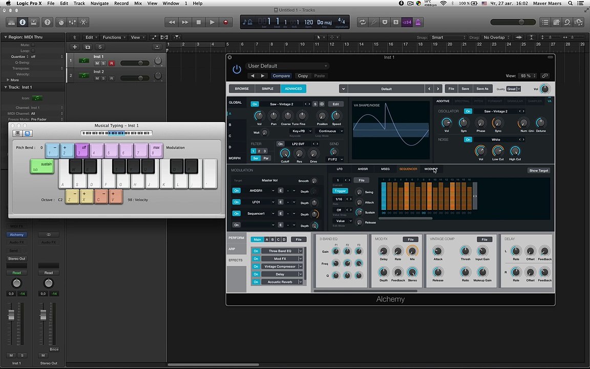This screenshot has height=369, width=590.
Task: Open the Media Browser icon
Action: coord(579,22)
